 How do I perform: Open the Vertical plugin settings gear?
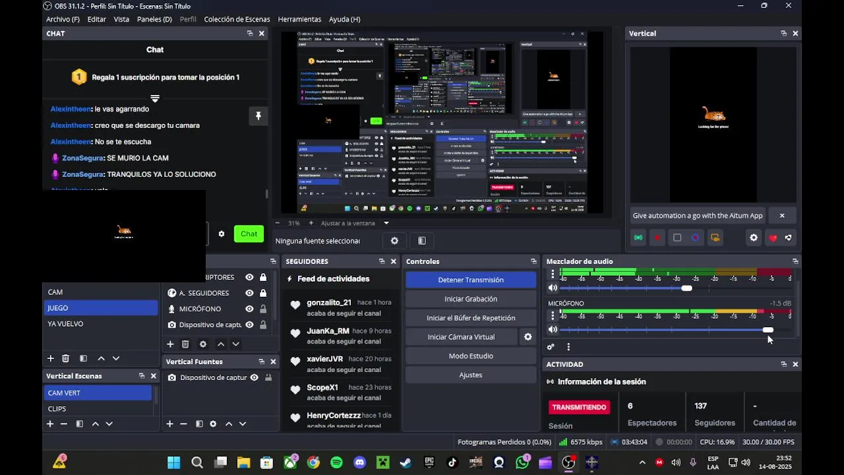754,237
